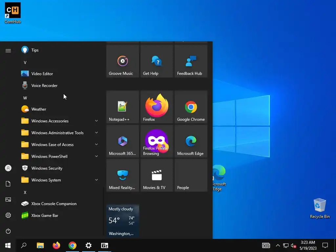Screen dimensions: 336x252
Task: Jump to letter X header
Action: coord(25,192)
